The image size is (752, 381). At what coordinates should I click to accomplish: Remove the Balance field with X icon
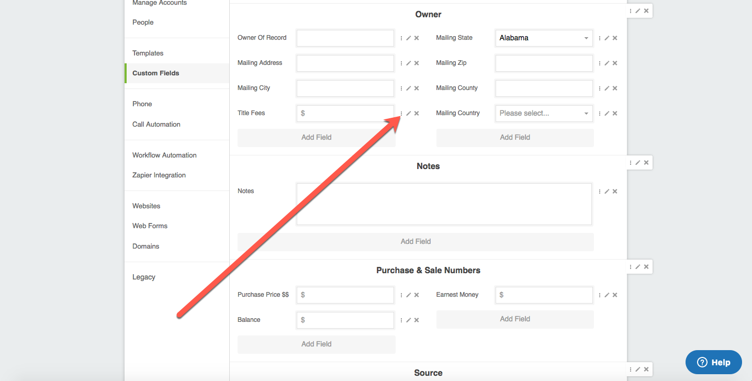click(417, 320)
